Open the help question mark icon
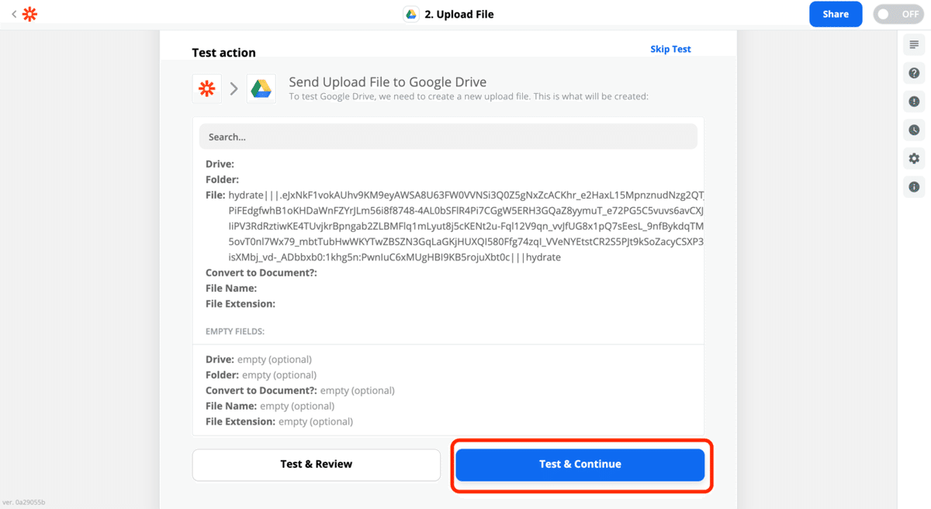The image size is (931, 509). pyautogui.click(x=914, y=73)
